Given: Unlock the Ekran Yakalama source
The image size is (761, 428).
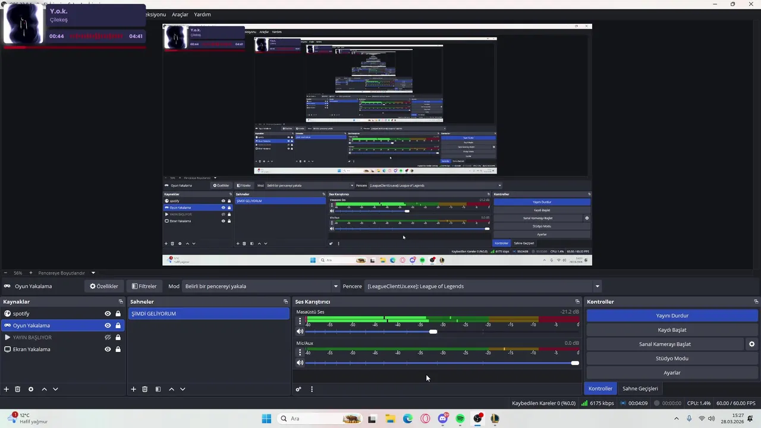Looking at the screenshot, I should click(x=118, y=350).
